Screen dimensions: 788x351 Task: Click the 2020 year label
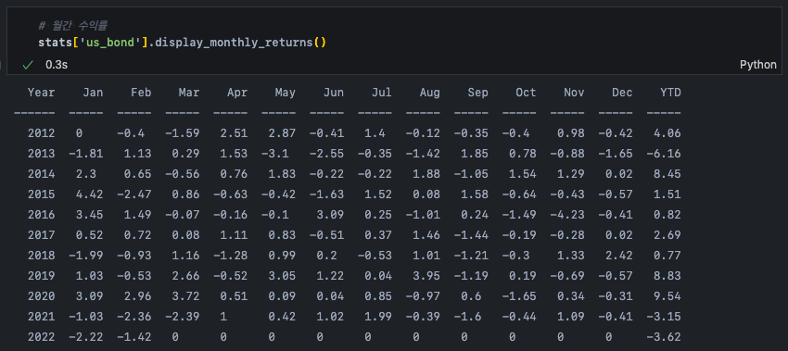[x=41, y=296]
